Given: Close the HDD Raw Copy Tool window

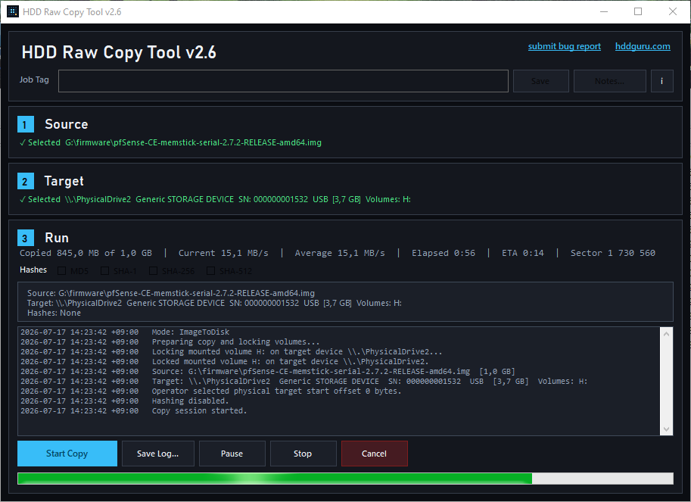Looking at the screenshot, I should [x=673, y=11].
